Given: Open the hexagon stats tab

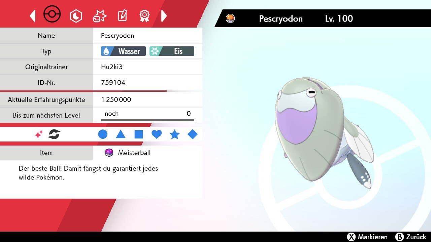Looking at the screenshot, I should click(76, 16).
